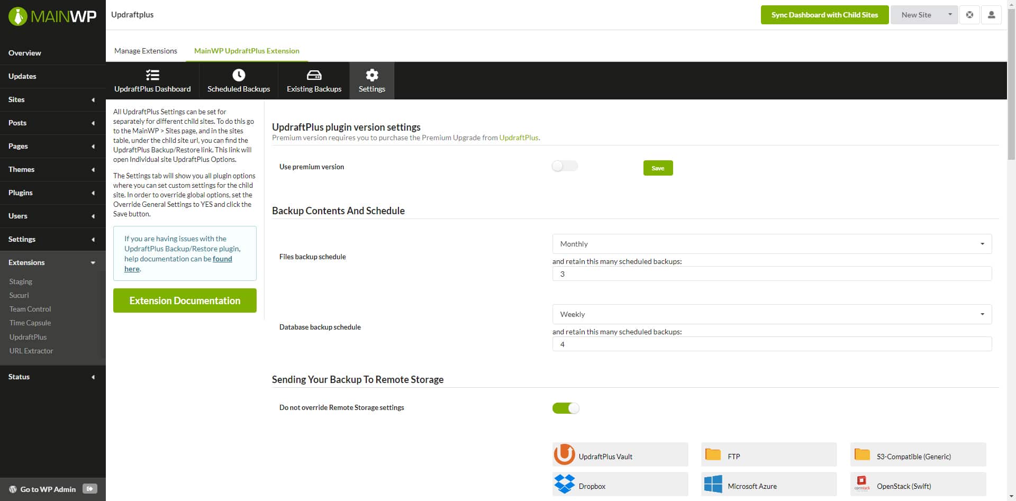This screenshot has width=1016, height=501.
Task: Expand the New Site dropdown arrow
Action: pos(950,15)
